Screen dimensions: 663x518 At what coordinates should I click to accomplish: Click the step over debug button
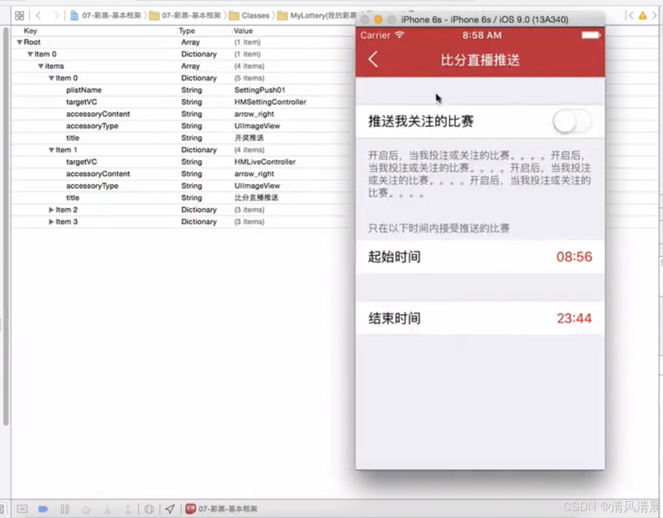86,509
